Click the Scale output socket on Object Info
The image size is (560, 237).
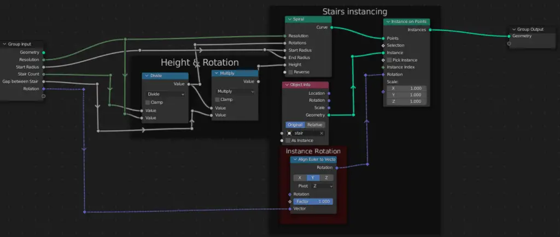tap(329, 108)
